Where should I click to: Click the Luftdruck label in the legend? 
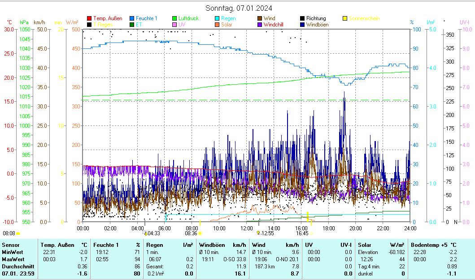pyautogui.click(x=188, y=18)
